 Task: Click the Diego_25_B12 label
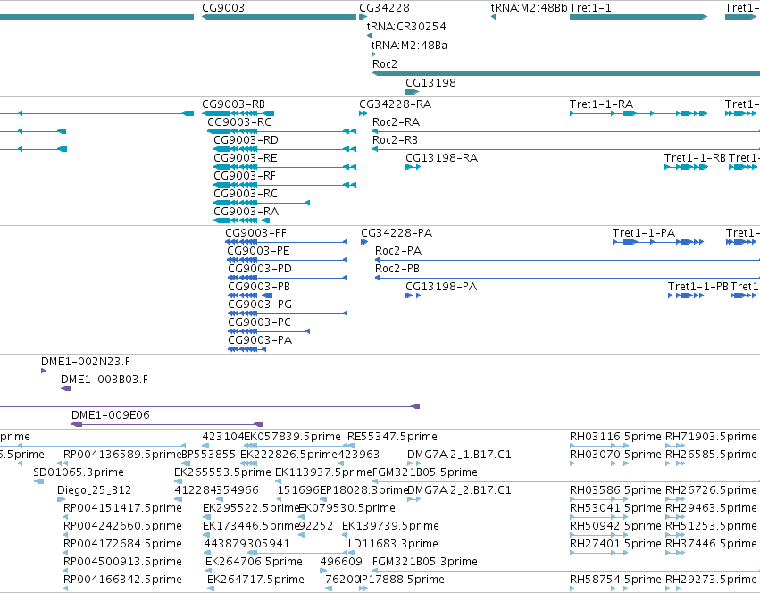point(95,490)
